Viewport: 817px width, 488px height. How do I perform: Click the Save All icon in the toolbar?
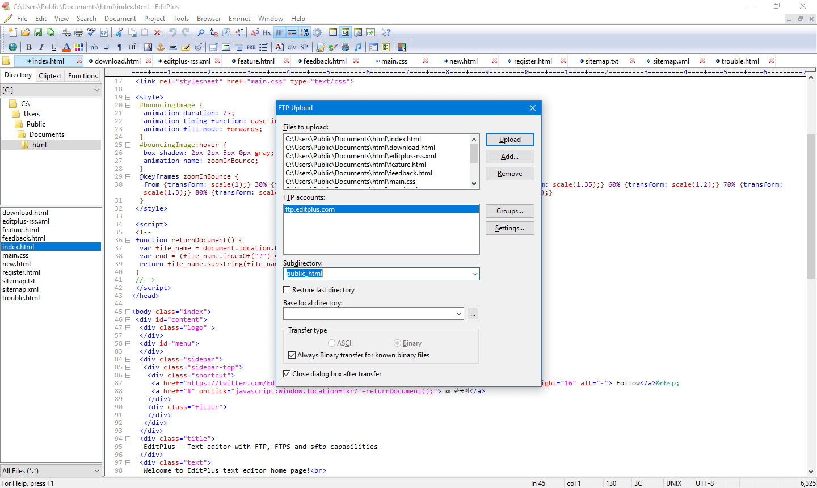click(50, 32)
